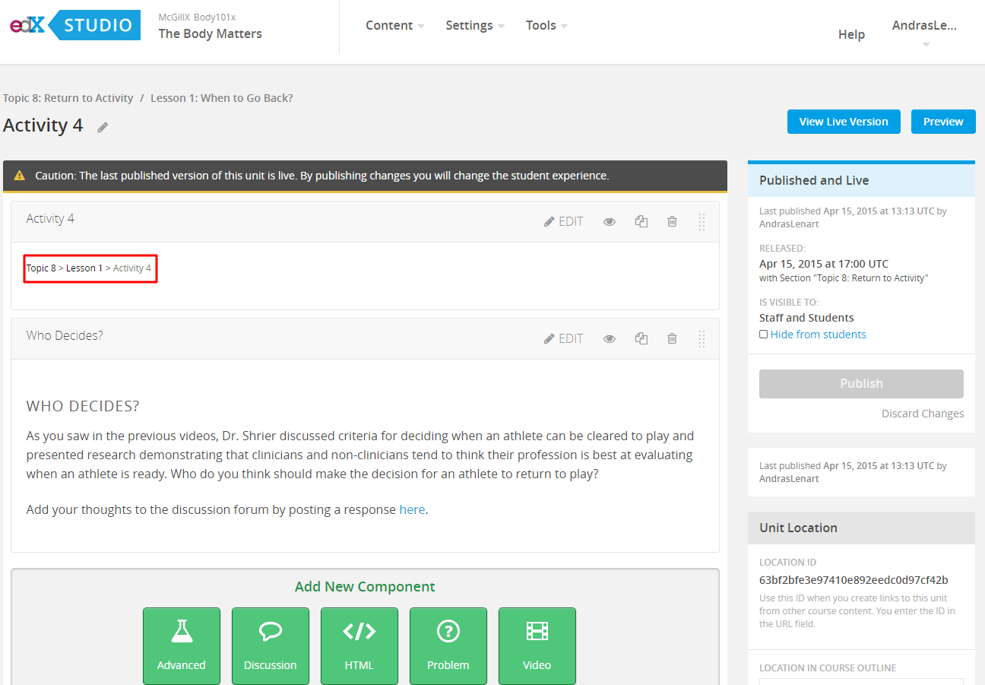Add a new Problem component
Image resolution: width=985 pixels, height=685 pixels.
448,646
